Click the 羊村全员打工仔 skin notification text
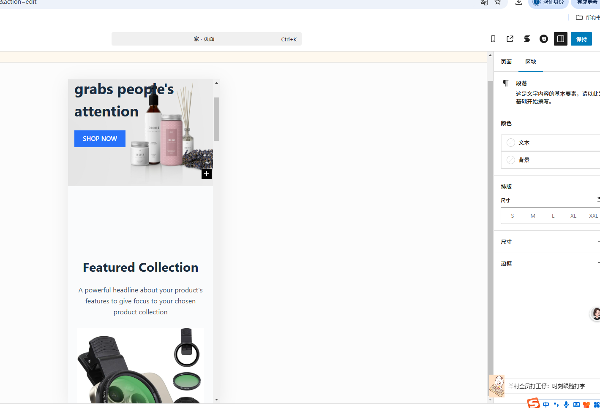 [x=546, y=386]
